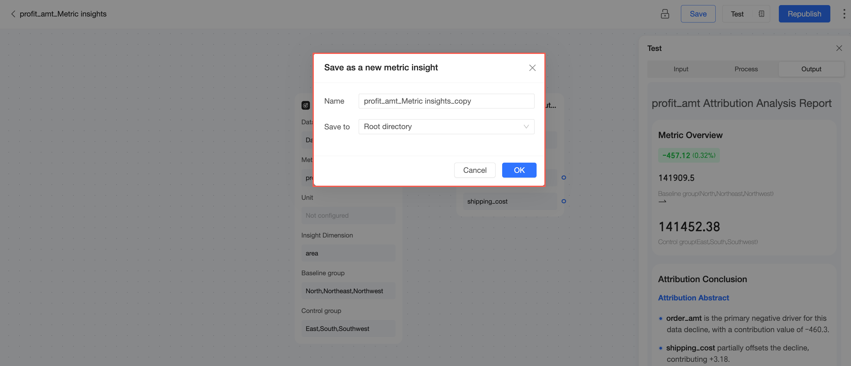
Task: Click the back arrow beside the page title
Action: pos(13,14)
